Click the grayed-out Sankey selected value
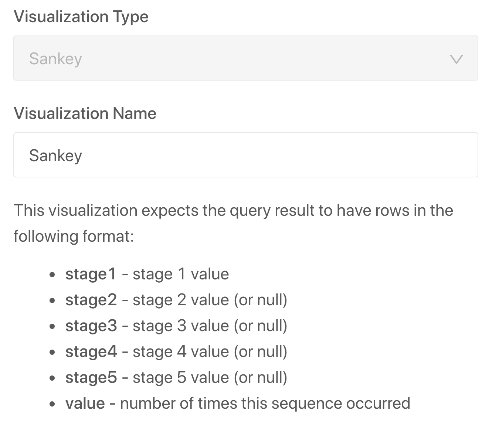Screen dimensions: 499x425 coord(55,59)
